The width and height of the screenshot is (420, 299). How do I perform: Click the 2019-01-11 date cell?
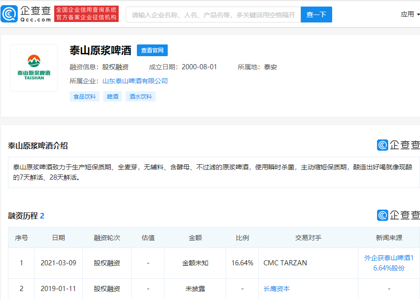click(58, 289)
